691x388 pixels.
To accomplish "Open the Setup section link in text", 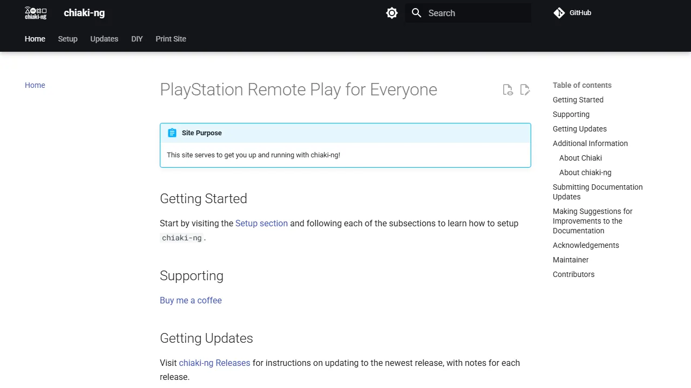I will (261, 223).
